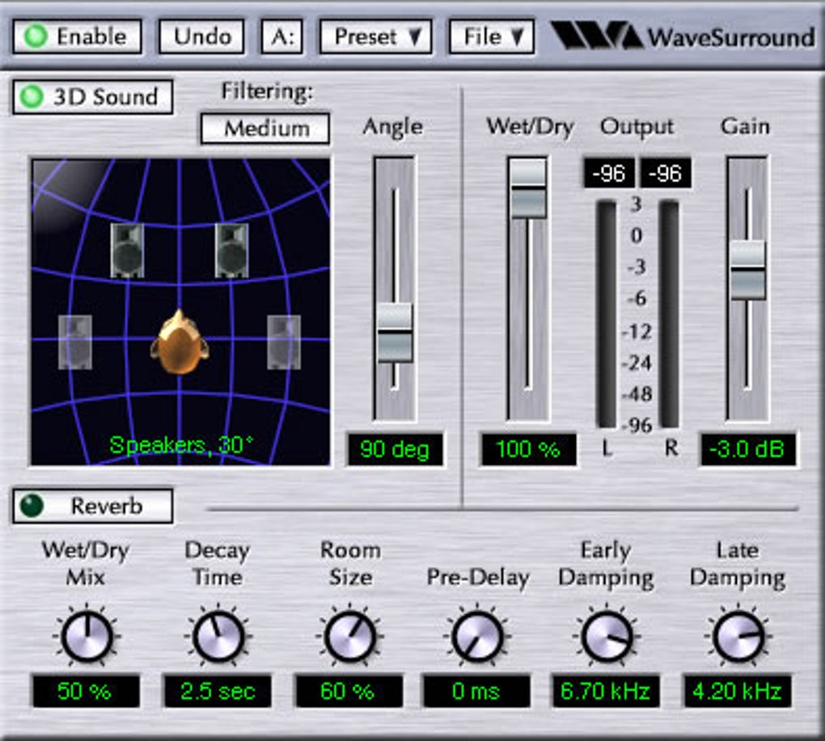Open the File dropdown menu
This screenshot has width=825, height=741.
point(492,37)
